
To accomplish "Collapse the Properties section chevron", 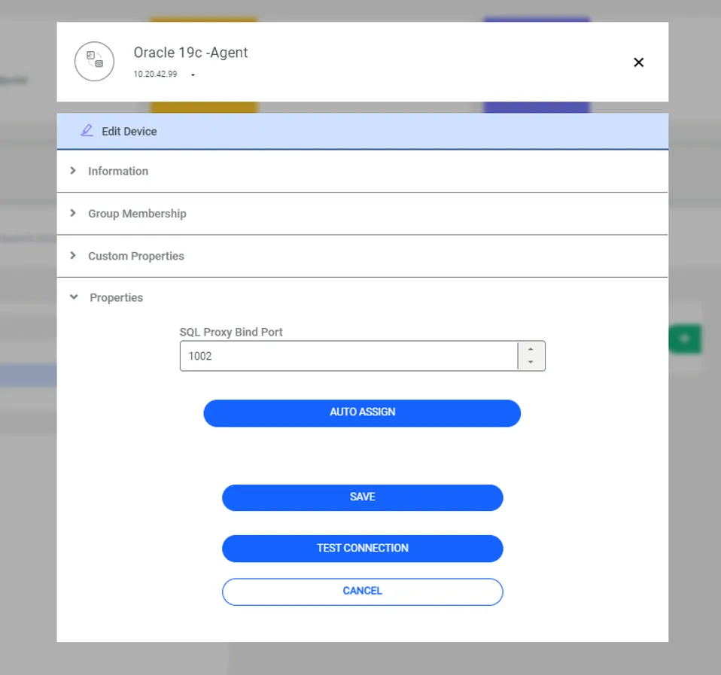I will (74, 297).
